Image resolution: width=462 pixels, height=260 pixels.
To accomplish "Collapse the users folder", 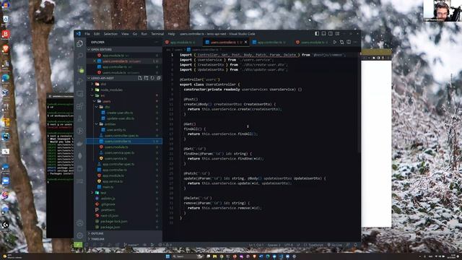I will point(124,101).
